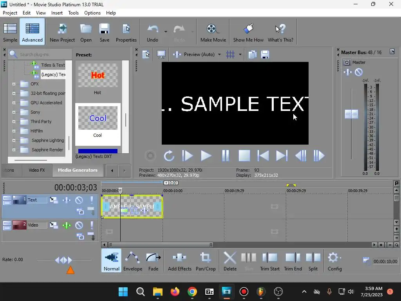Click Make Movie
This screenshot has height=301, width=401.
pos(213,33)
